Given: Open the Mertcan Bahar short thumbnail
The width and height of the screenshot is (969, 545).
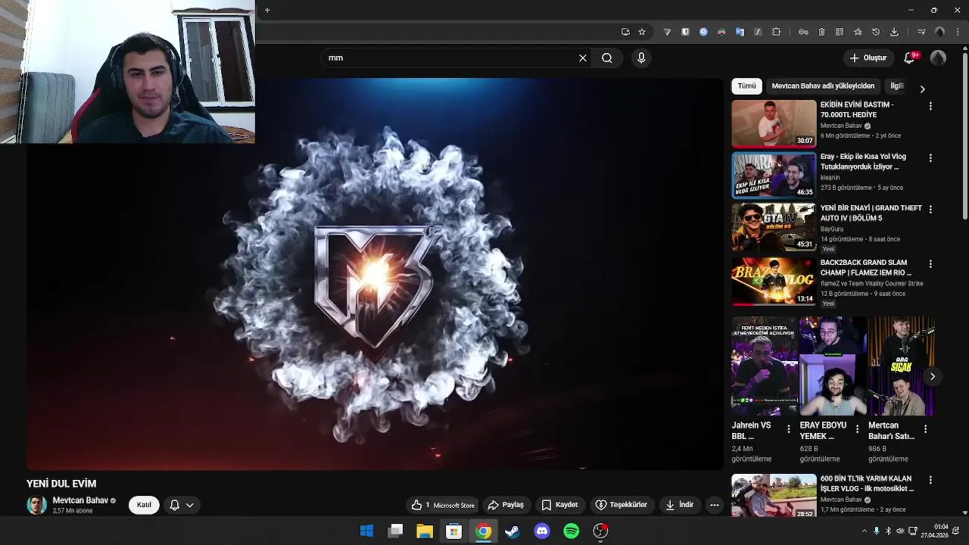Looking at the screenshot, I should tap(901, 366).
